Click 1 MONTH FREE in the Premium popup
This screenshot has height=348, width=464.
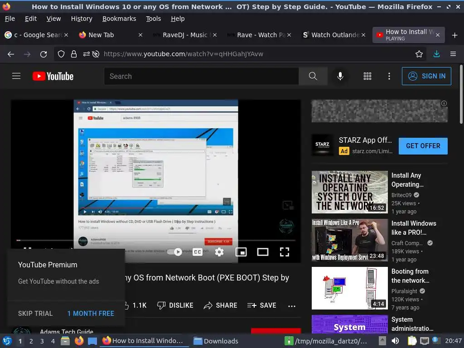[x=91, y=314]
